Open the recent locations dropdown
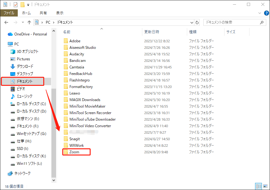 tap(23, 22)
